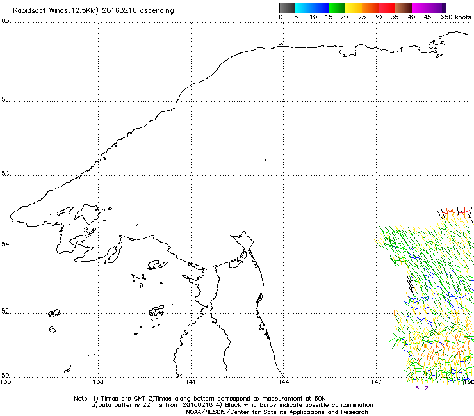Click the '52' latitude axis label
Screen dimensions: 474x416
tap(5, 311)
